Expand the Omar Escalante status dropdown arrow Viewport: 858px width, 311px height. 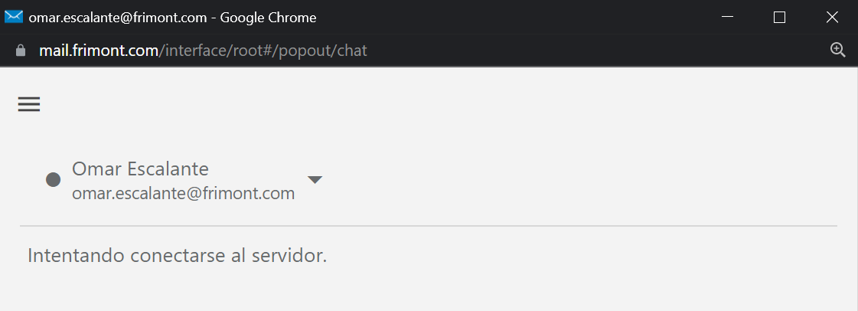coord(315,180)
